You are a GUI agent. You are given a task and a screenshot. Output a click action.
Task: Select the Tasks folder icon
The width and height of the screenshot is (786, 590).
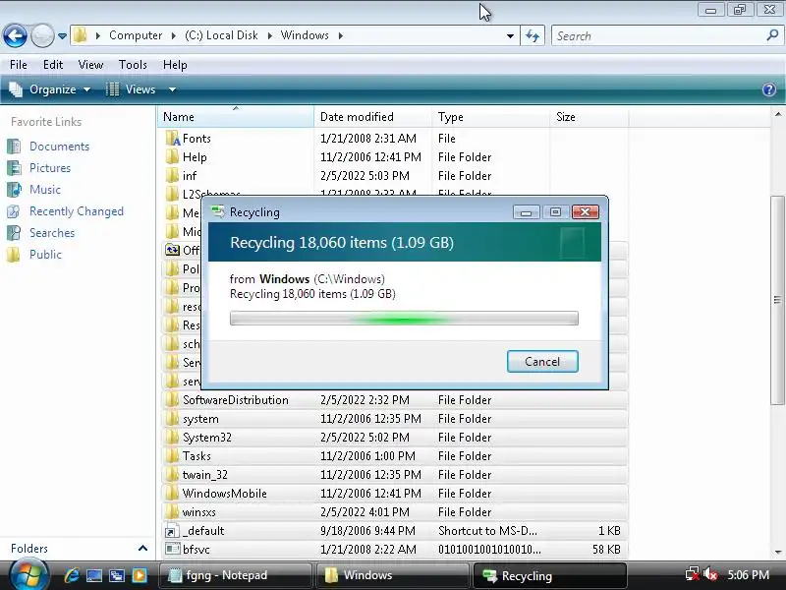coord(173,456)
